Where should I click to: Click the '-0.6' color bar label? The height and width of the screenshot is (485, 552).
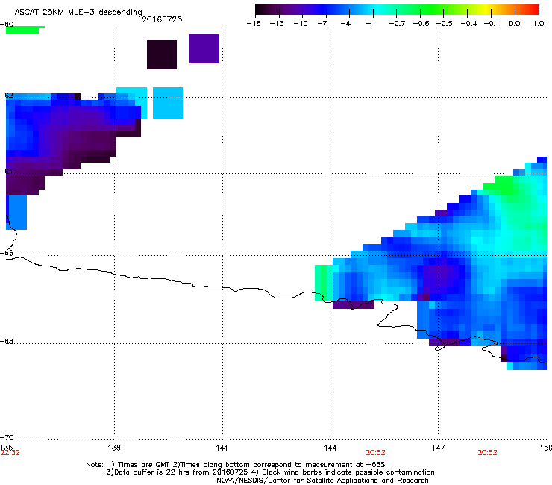click(421, 24)
